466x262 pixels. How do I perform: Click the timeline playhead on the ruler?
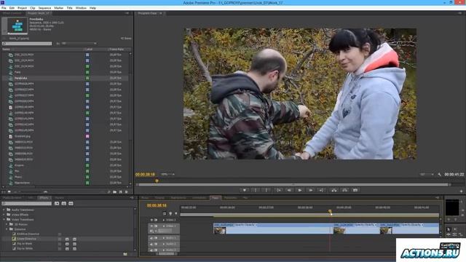pyautogui.click(x=330, y=212)
